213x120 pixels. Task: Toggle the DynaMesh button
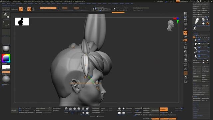pyautogui.click(x=163, y=109)
